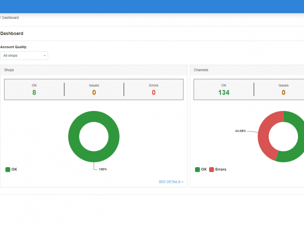Click the Account Quality label
Image resolution: width=304 pixels, height=228 pixels.
(x=13, y=47)
